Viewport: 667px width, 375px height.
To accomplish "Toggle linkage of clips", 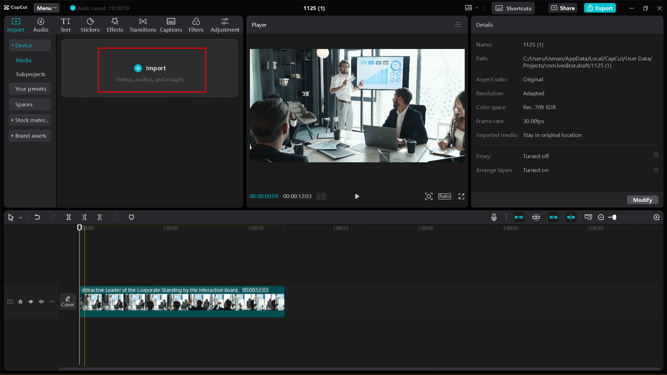I will 553,217.
